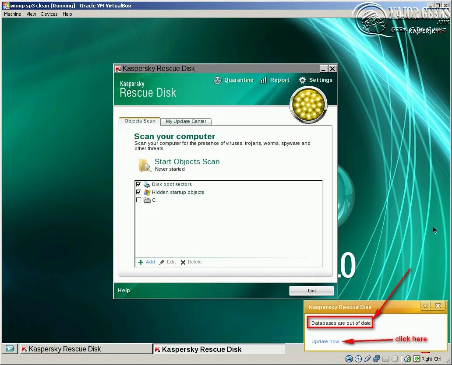Image resolution: width=452 pixels, height=365 pixels.
Task: Click the terminal launcher icon in guest taskbar
Action: [10, 348]
